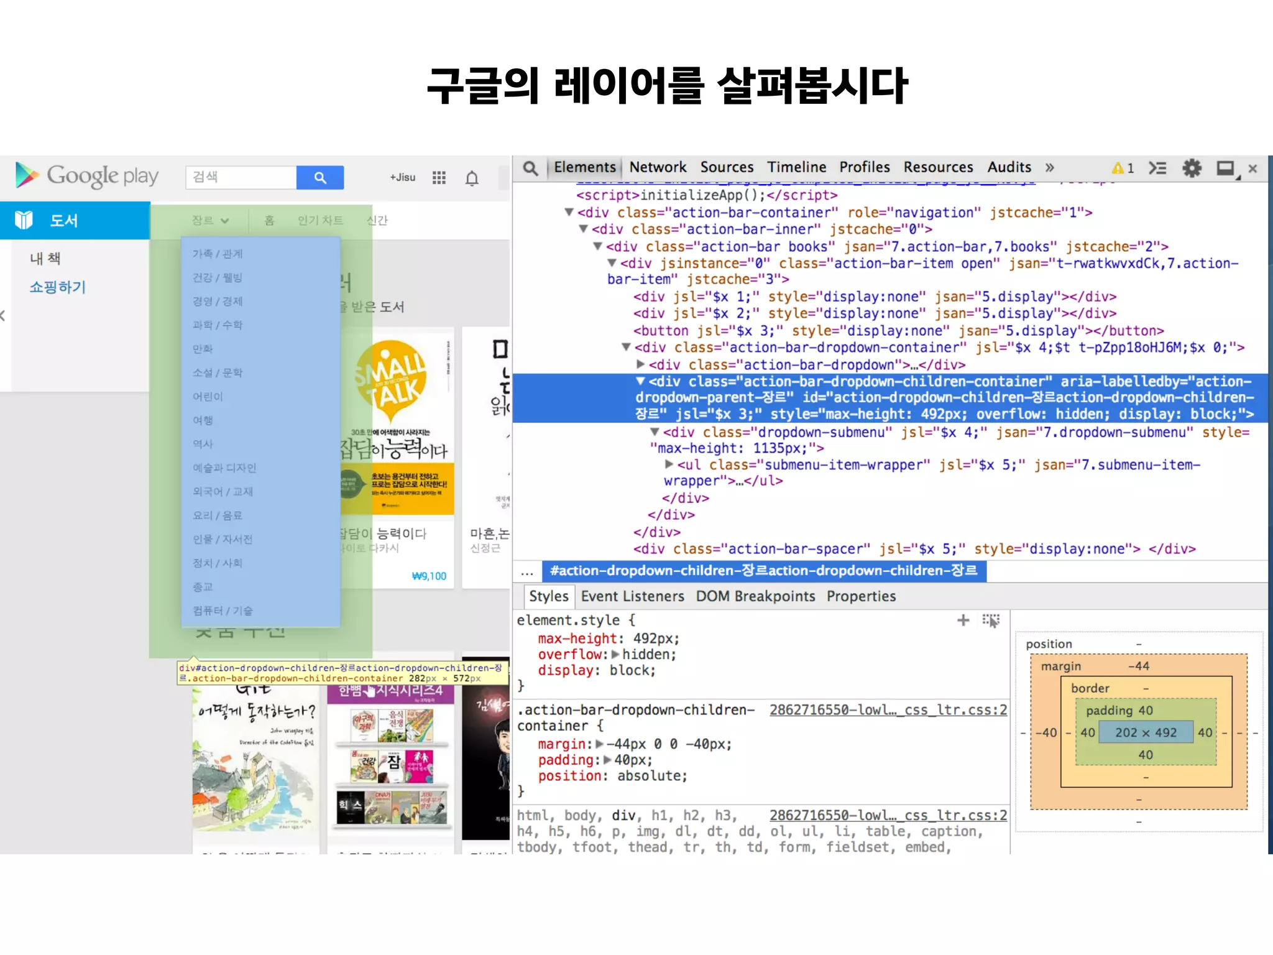
Task: Click the position: absolute declaration
Action: 612,776
